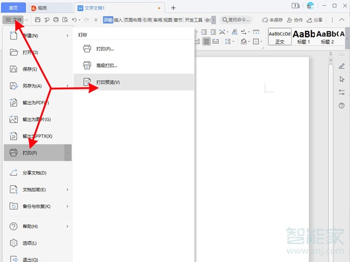Choose 高级打印... in the print submenu
The image size is (350, 262).
click(134, 65)
